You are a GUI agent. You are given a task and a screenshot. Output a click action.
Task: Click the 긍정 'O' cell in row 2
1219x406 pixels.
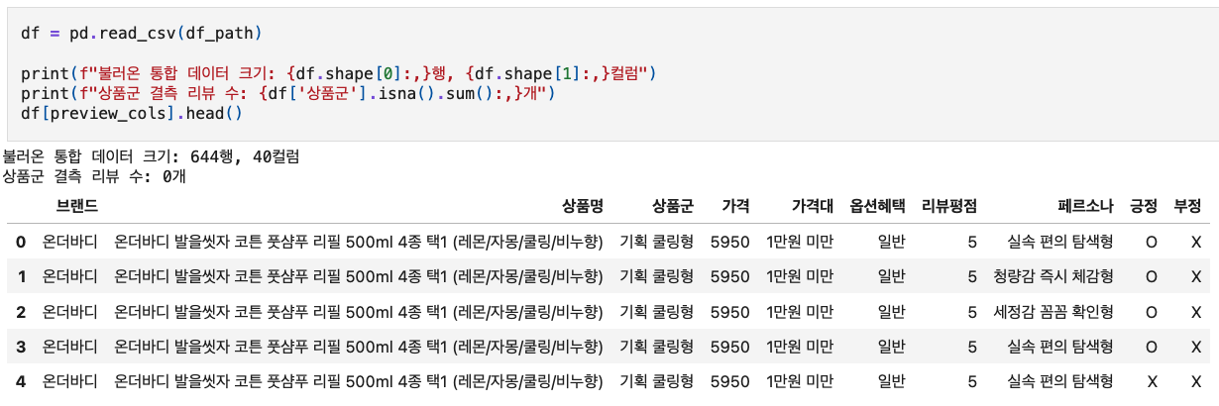tap(1151, 311)
